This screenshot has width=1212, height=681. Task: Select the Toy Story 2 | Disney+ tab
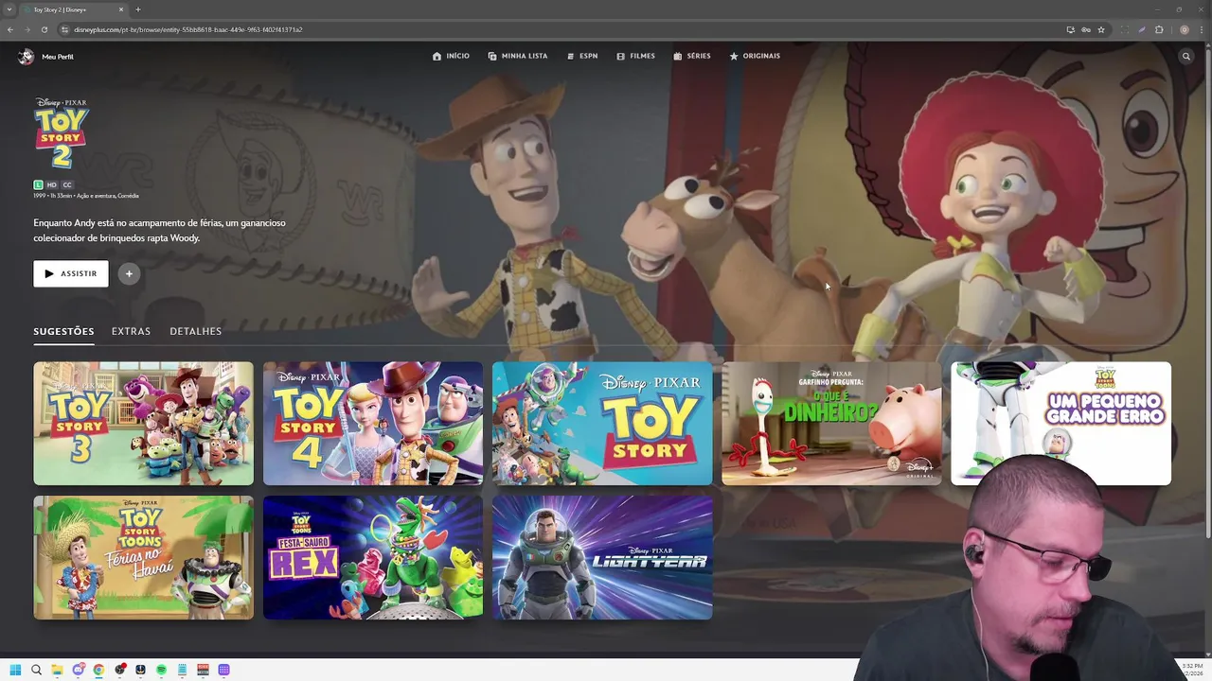(74, 9)
